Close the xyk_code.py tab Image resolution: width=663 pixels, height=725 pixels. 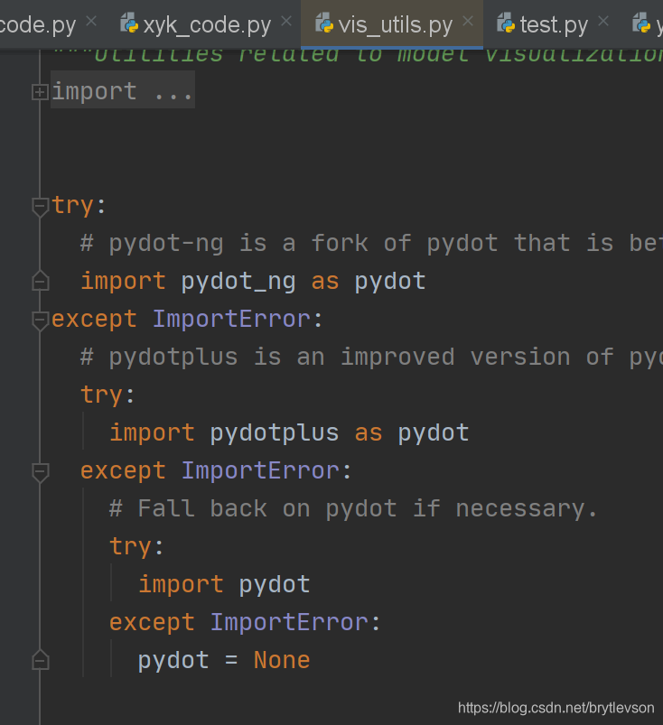(287, 21)
